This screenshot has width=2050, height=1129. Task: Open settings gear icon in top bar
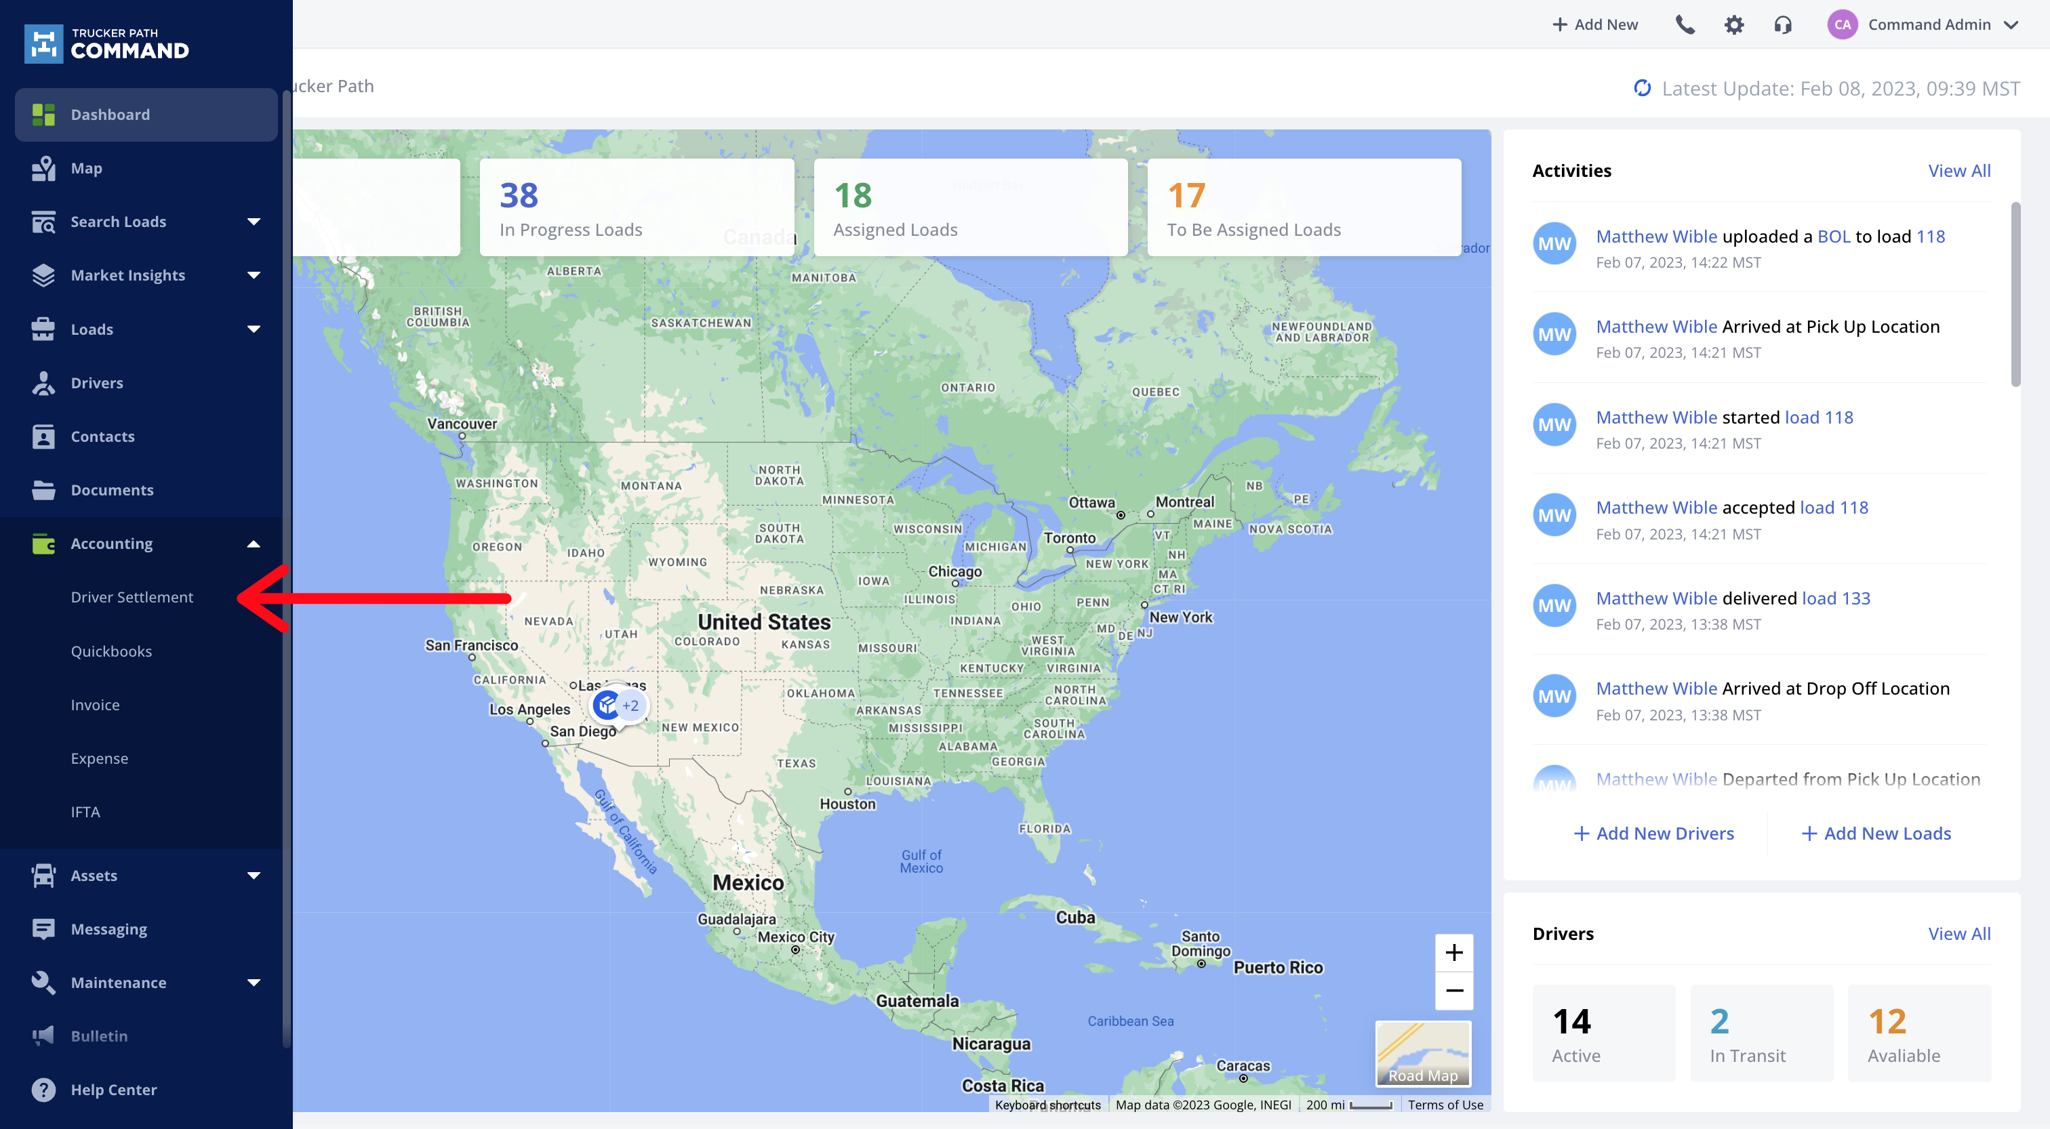(x=1734, y=24)
